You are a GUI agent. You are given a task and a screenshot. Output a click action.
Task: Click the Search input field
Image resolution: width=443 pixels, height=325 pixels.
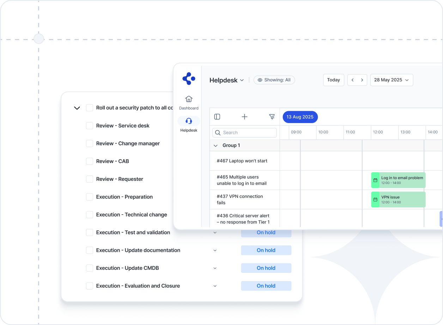click(x=244, y=133)
